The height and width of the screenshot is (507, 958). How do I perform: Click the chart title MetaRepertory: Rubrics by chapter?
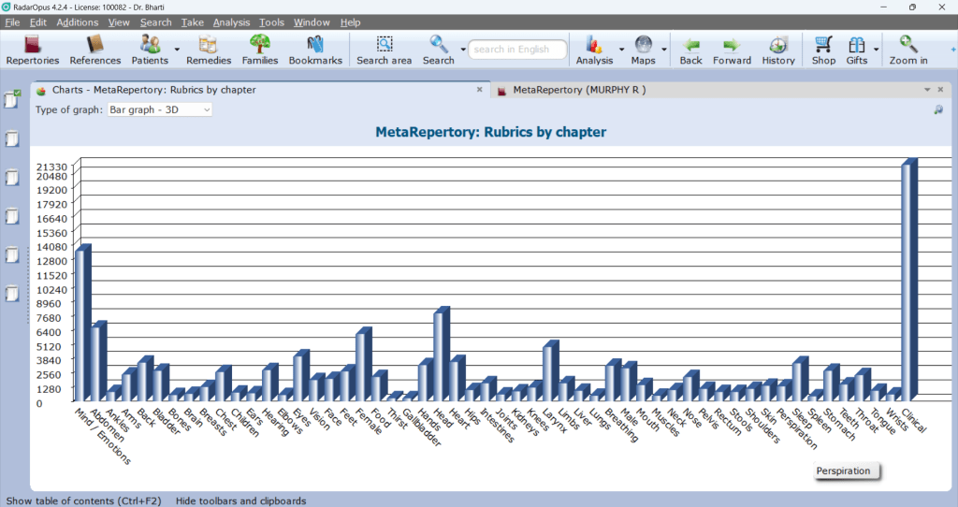[x=490, y=132]
